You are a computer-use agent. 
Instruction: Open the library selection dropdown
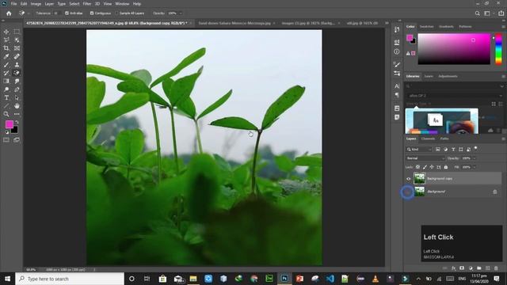point(455,96)
